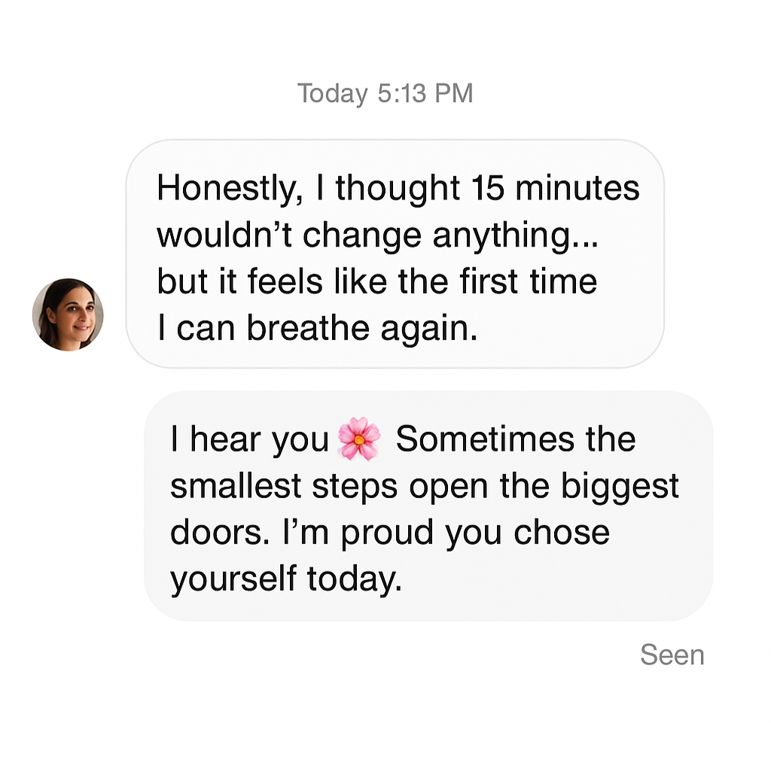Click the pink flower emoji in reply
The image size is (771, 775).
pyautogui.click(x=359, y=439)
